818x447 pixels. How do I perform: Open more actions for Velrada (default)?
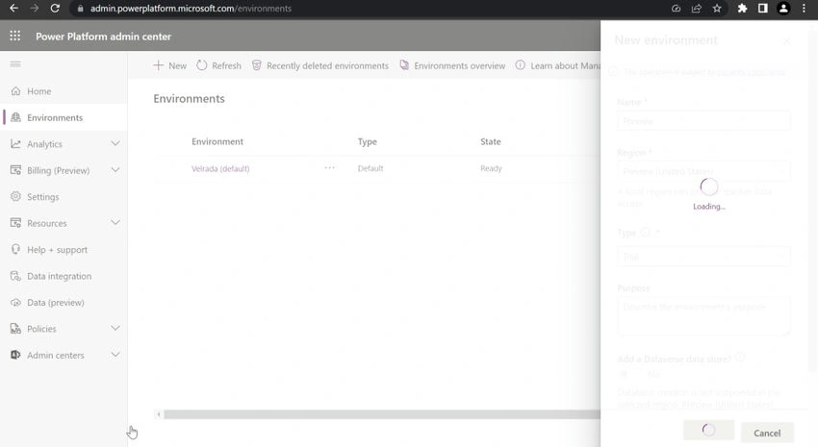330,168
